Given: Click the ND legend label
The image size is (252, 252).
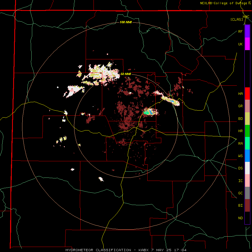Looking at the screenshot, I should click(240, 218).
